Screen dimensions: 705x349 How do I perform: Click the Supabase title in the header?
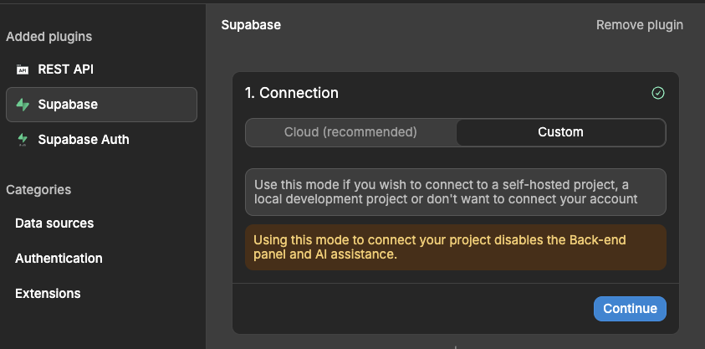coord(251,25)
